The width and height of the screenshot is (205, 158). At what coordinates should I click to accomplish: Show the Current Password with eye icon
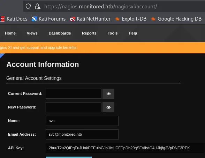click(108, 93)
